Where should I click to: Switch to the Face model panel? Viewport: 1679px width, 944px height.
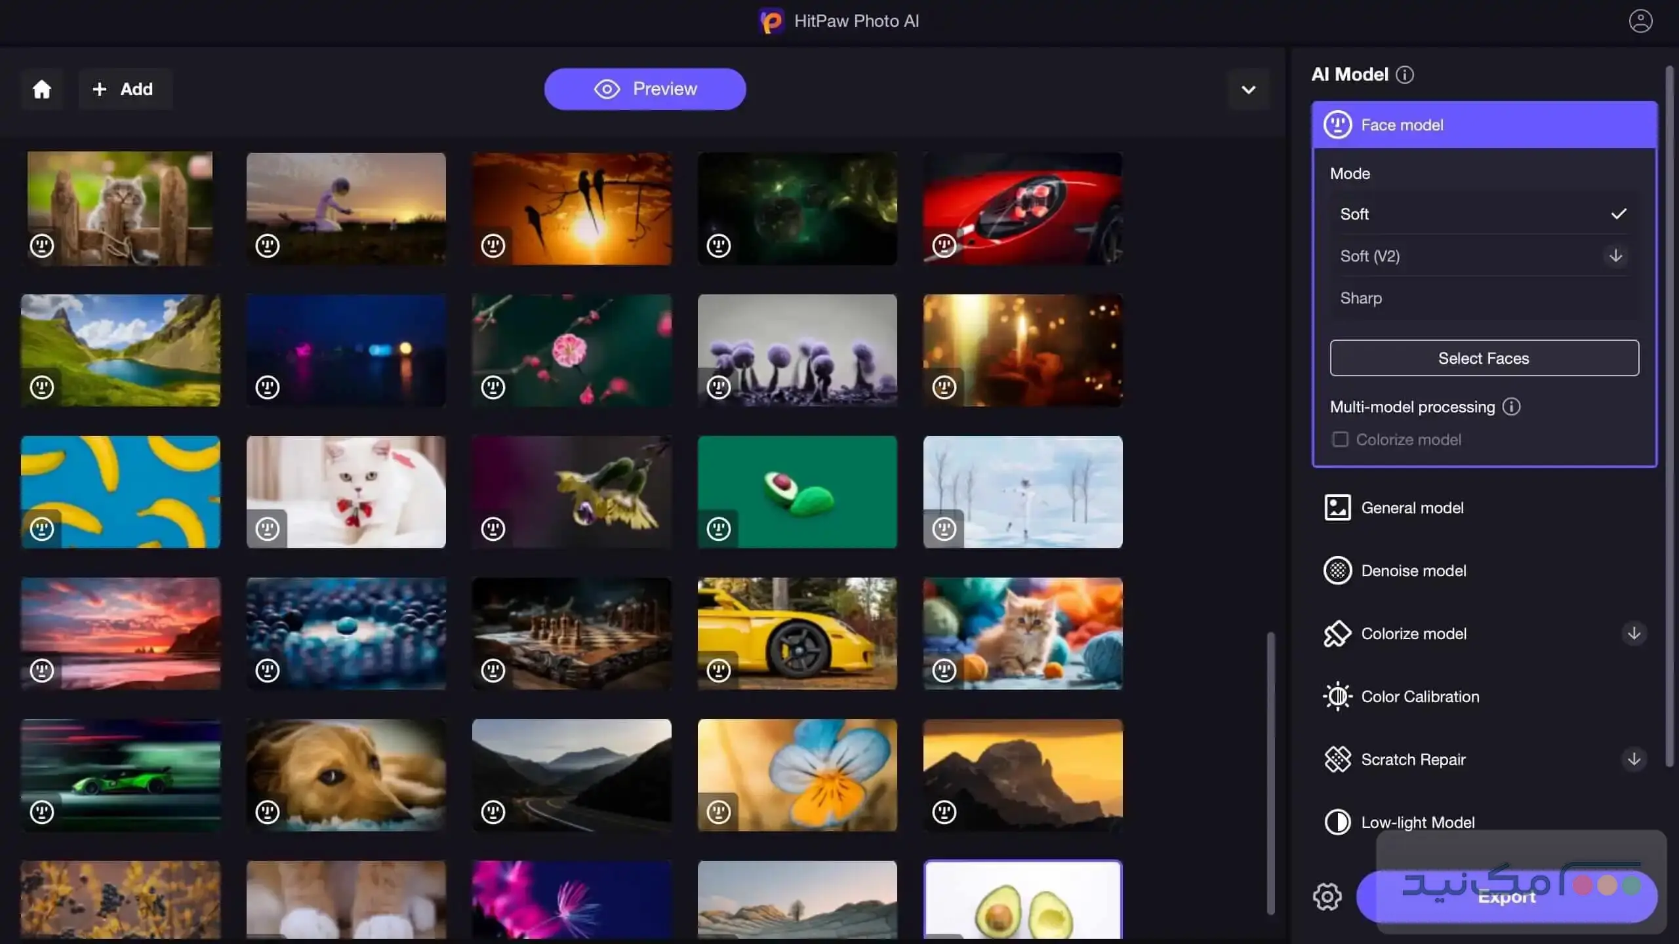coord(1402,125)
